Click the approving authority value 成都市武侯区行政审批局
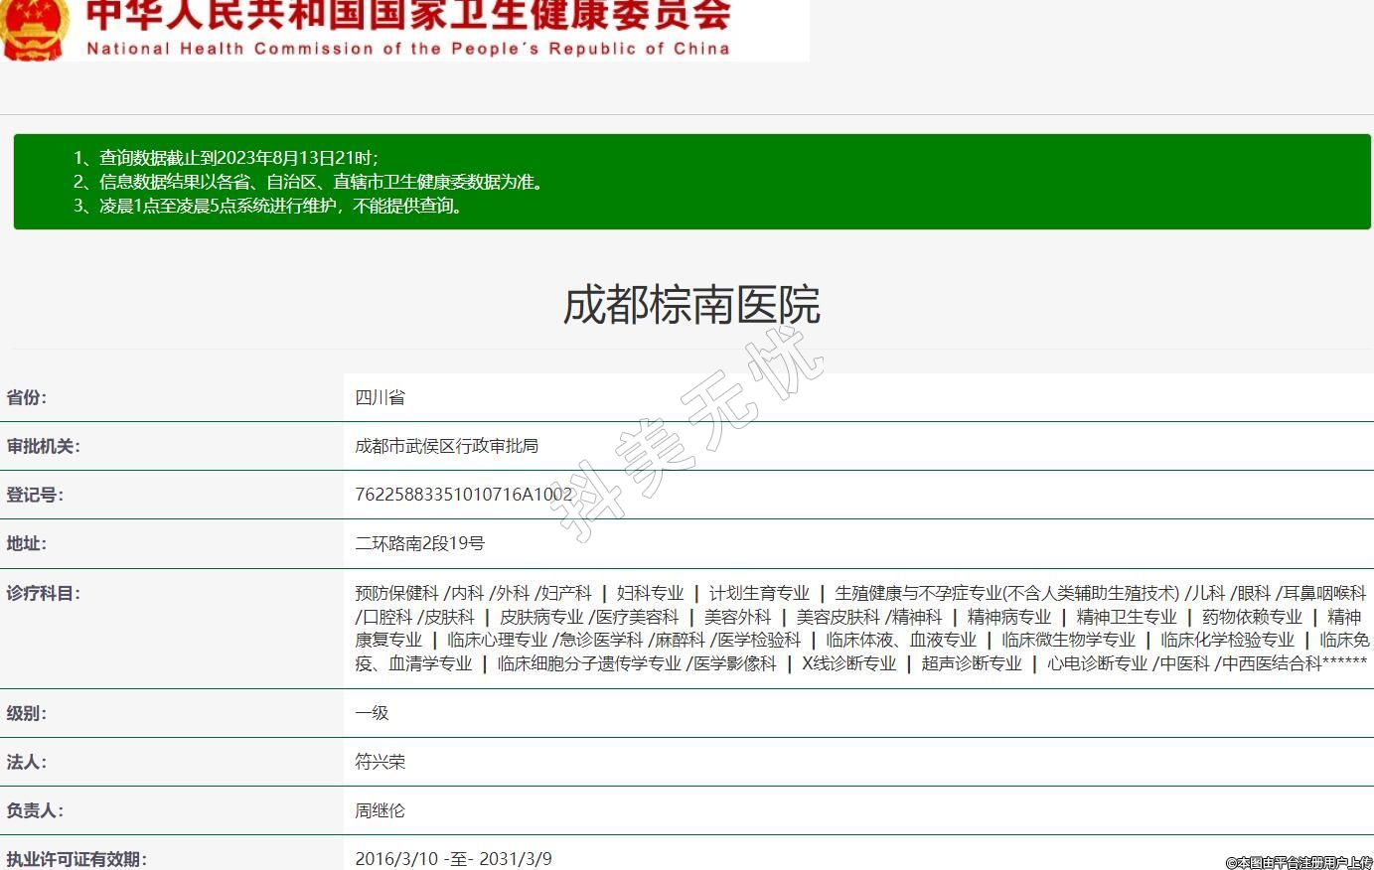Image resolution: width=1374 pixels, height=870 pixels. [447, 446]
